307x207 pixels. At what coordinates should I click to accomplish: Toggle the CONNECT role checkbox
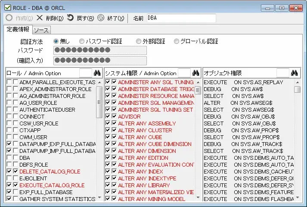point(9,117)
